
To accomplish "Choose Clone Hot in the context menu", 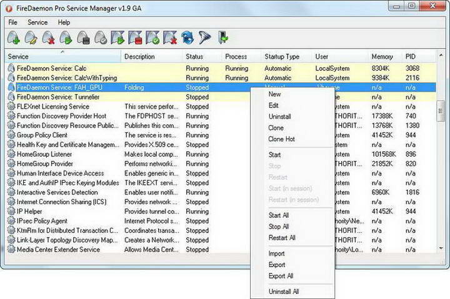I will pos(292,139).
